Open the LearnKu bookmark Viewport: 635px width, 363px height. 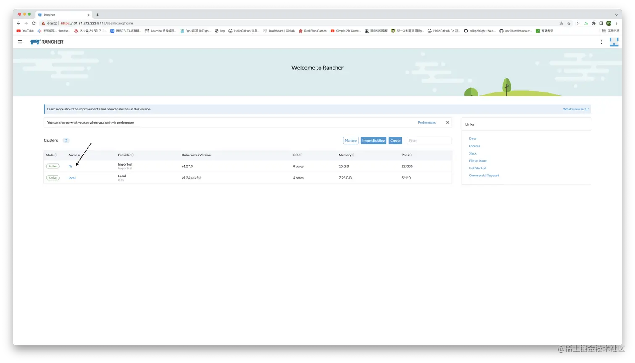coord(160,31)
